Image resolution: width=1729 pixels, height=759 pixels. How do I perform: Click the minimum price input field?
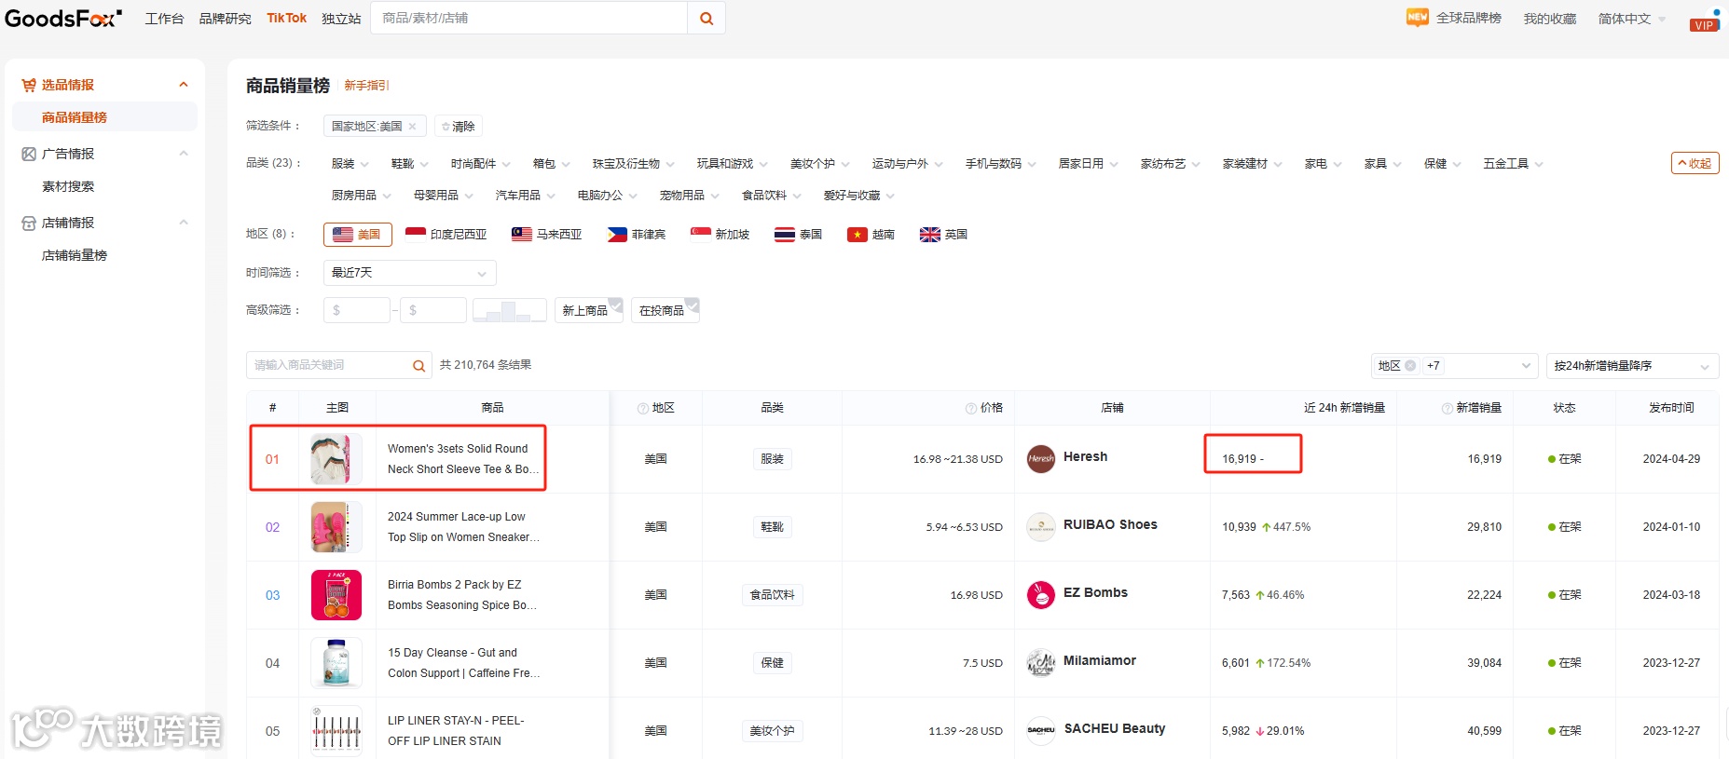pyautogui.click(x=357, y=310)
